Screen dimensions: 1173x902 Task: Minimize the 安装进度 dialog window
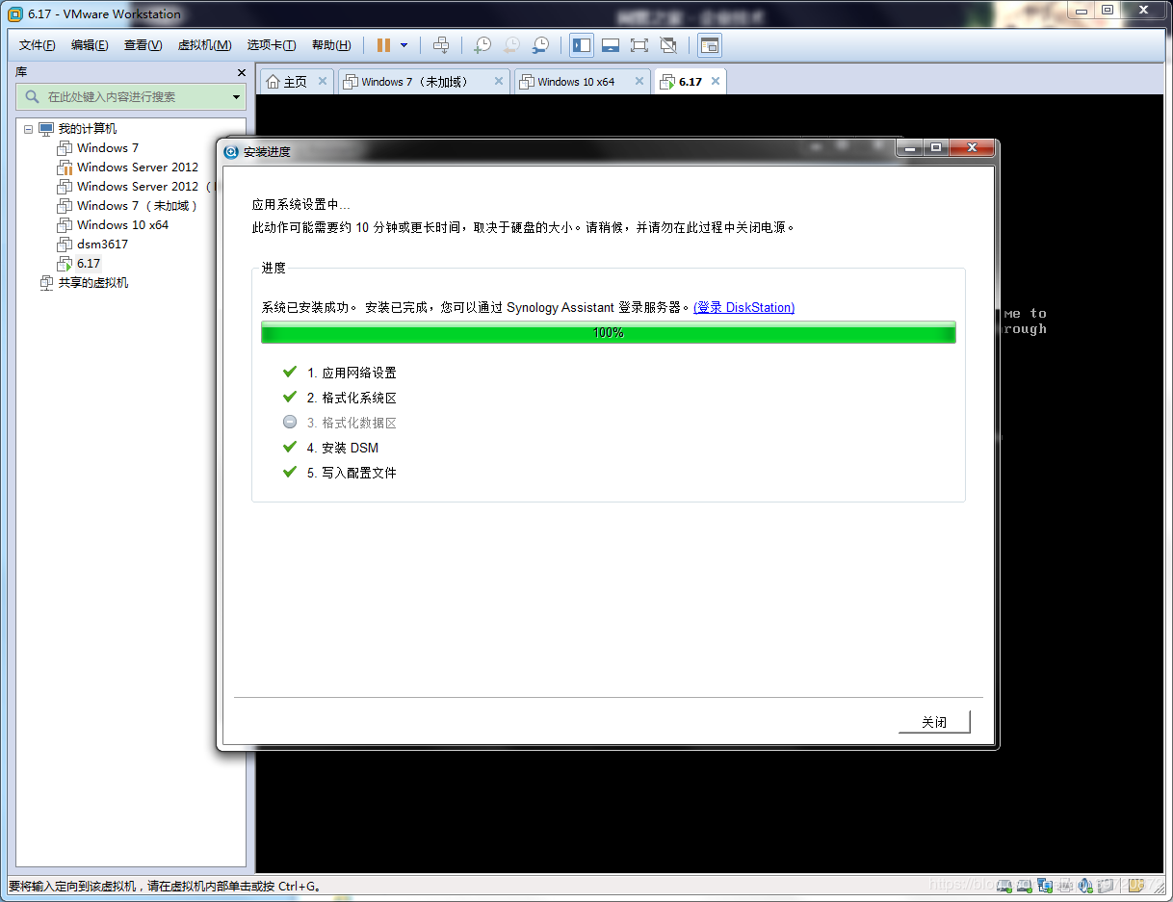(x=910, y=147)
